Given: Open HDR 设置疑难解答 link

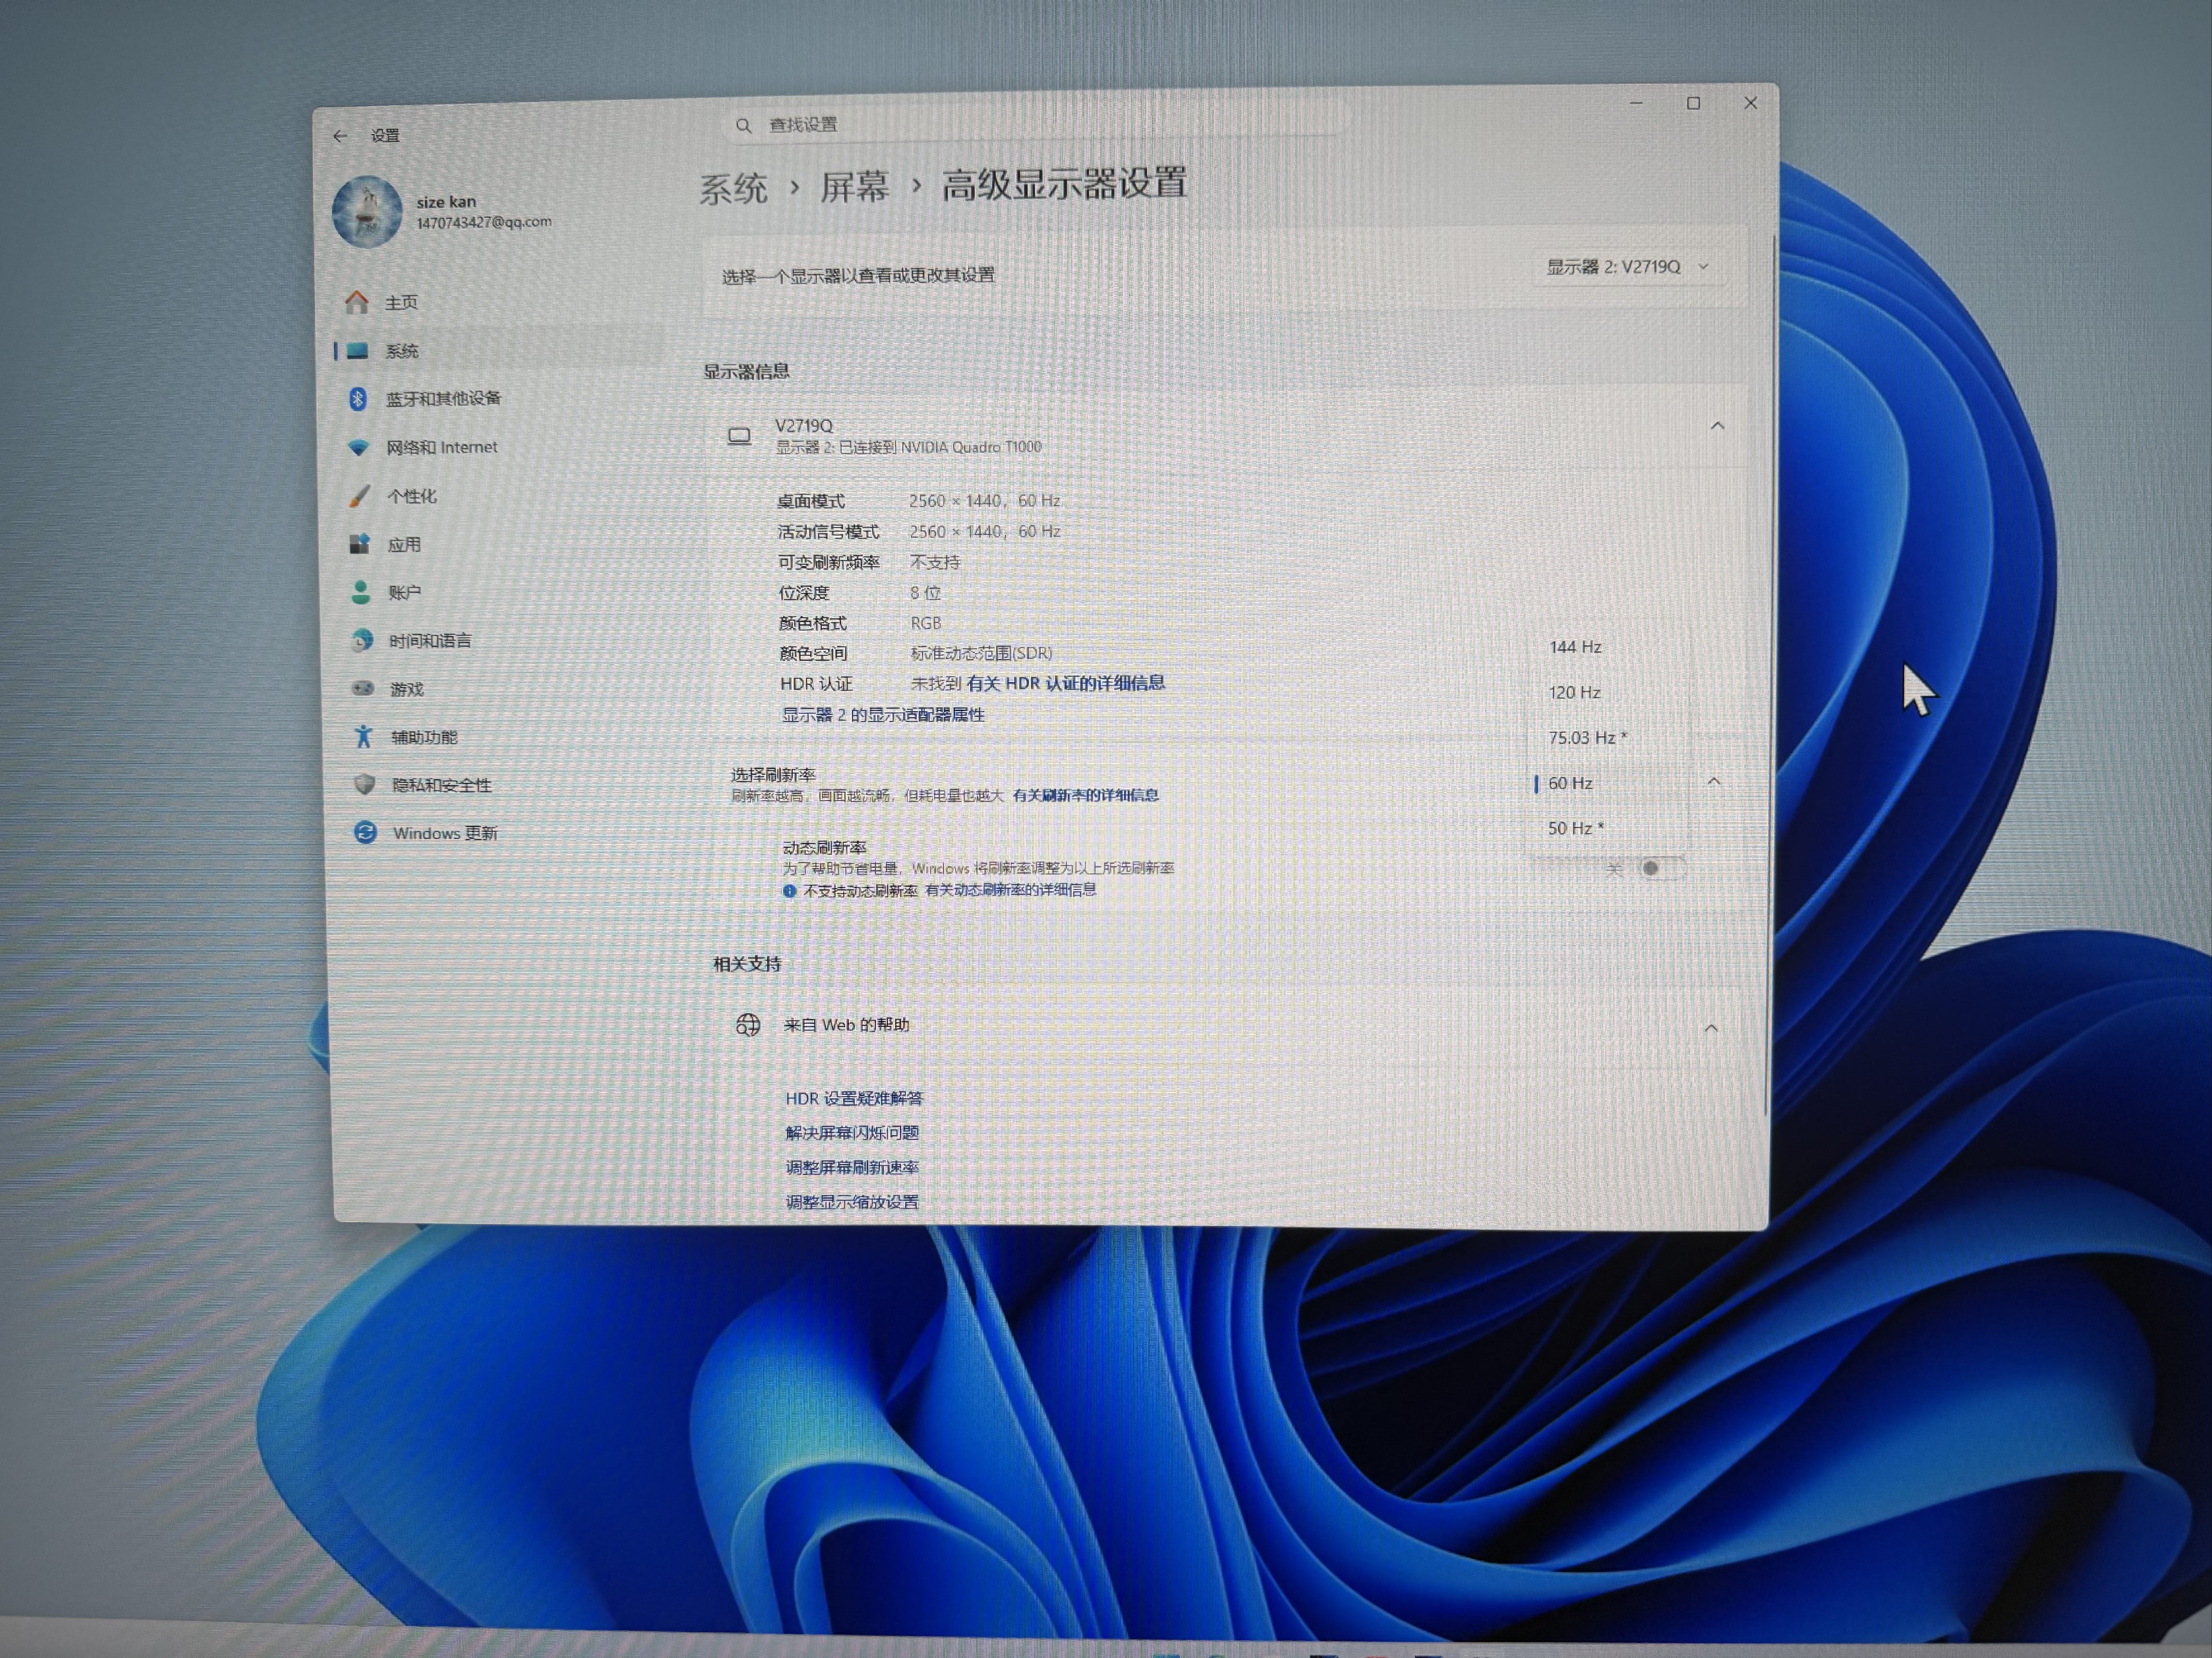Looking at the screenshot, I should [x=854, y=1099].
